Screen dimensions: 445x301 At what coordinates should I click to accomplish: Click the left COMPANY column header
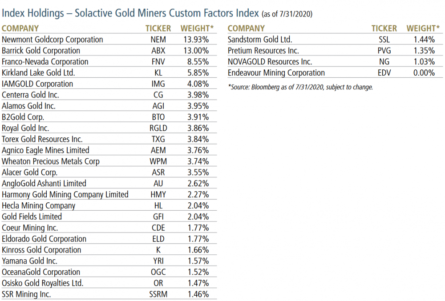click(x=20, y=28)
